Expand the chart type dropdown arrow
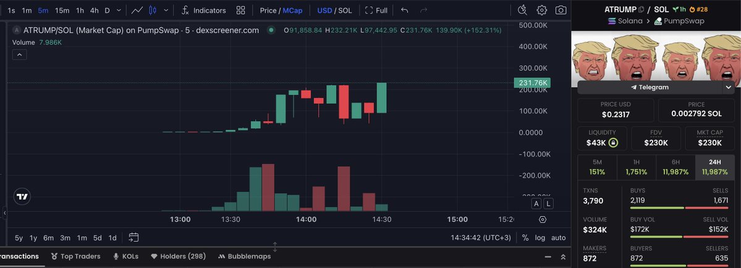The height and width of the screenshot is (268, 741). [x=166, y=10]
